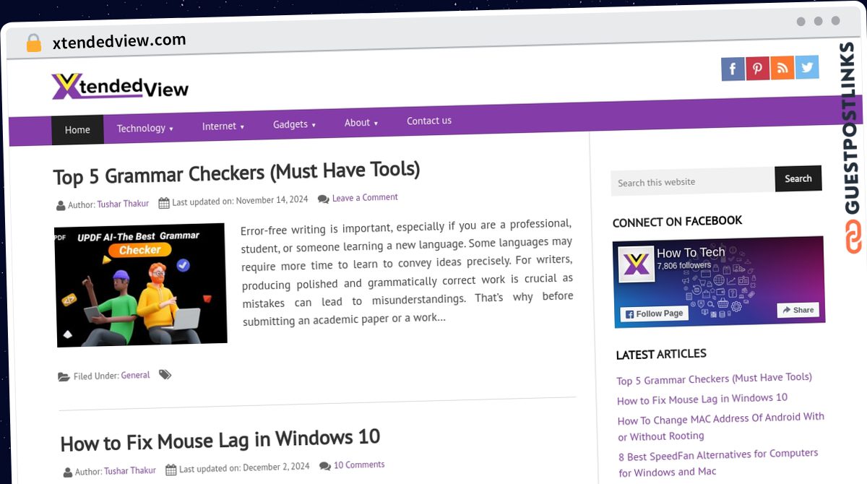Open the Contact us page
The height and width of the screenshot is (484, 867).
[429, 121]
